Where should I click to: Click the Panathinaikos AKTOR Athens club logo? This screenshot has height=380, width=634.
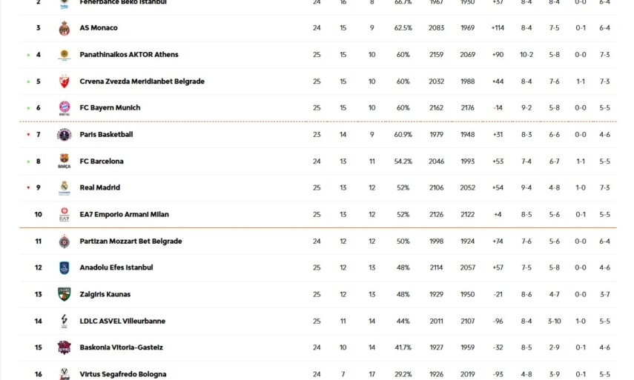[65, 55]
